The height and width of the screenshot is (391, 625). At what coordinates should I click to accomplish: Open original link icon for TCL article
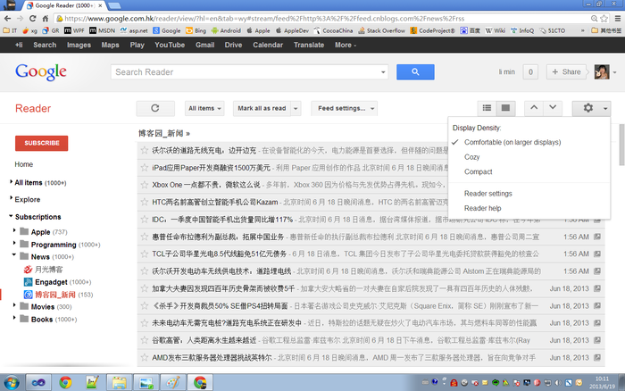[x=597, y=254]
